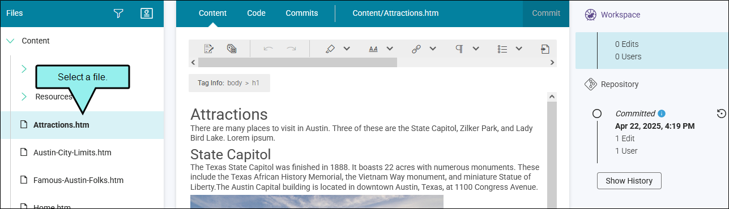This screenshot has width=729, height=209.
Task: Collapse the Content folder
Action: tap(10, 41)
